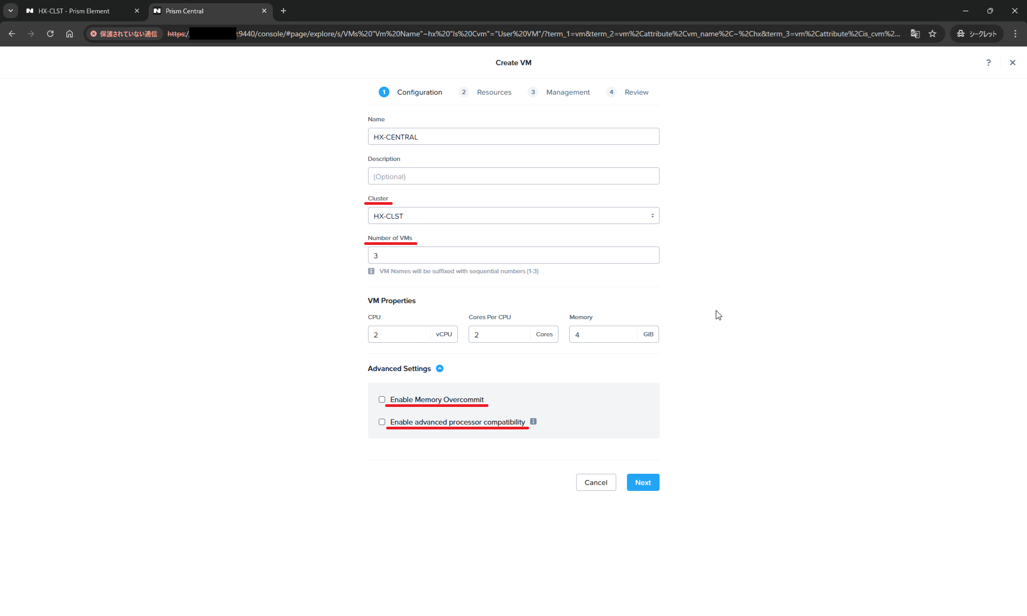
Task: Click the Enable advanced processor compatibility info icon
Action: tap(533, 421)
